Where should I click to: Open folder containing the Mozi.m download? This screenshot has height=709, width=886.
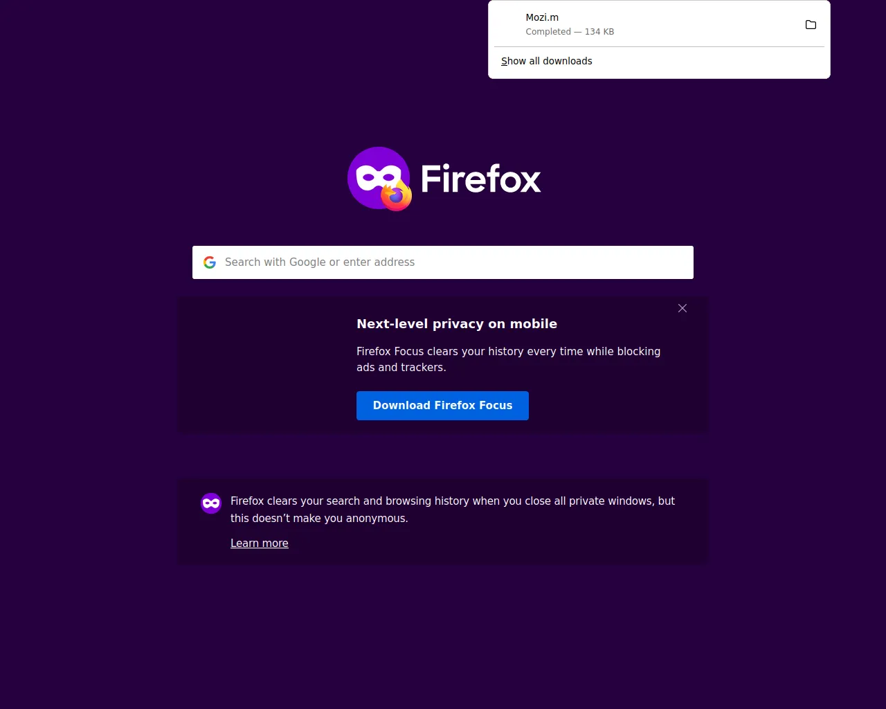pyautogui.click(x=811, y=24)
